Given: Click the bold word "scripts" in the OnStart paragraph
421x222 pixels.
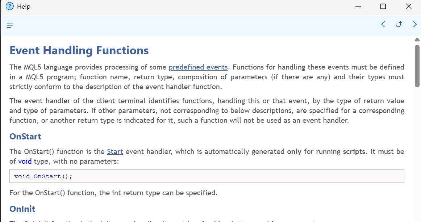Looking at the screenshot, I should point(354,151).
